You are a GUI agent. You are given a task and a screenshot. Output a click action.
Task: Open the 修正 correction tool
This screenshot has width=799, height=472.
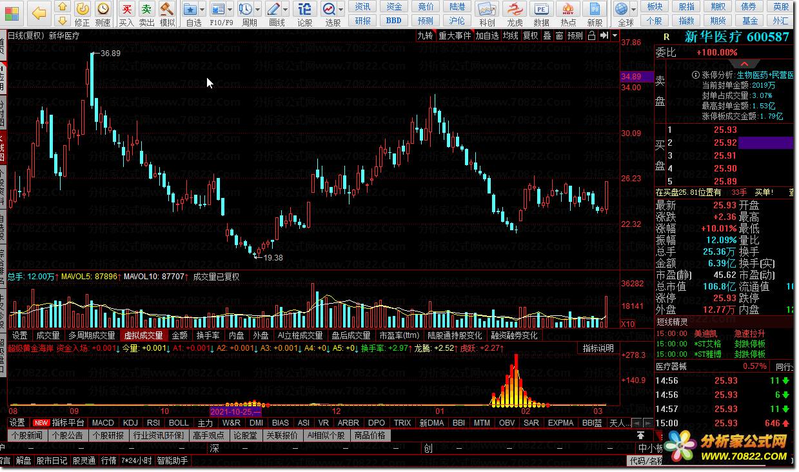point(83,14)
